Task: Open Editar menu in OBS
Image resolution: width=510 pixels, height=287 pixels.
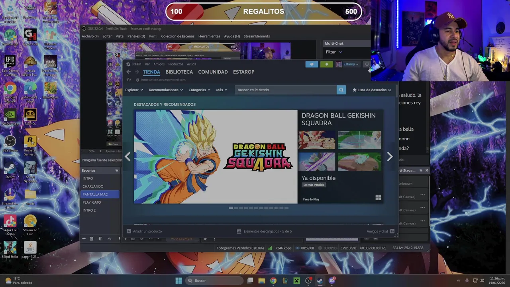Action: click(107, 36)
